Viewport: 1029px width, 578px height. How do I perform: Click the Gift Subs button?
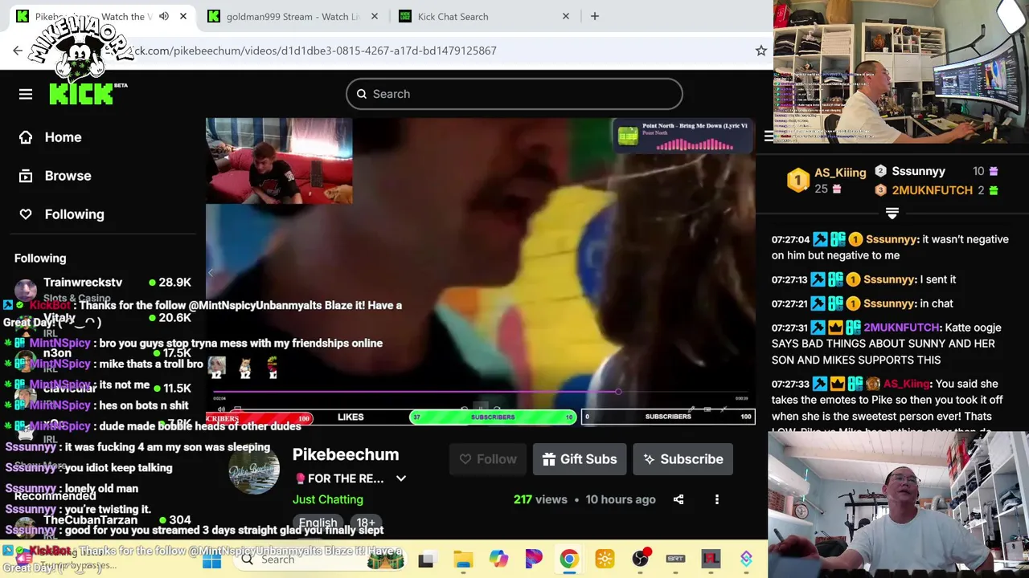coord(580,459)
